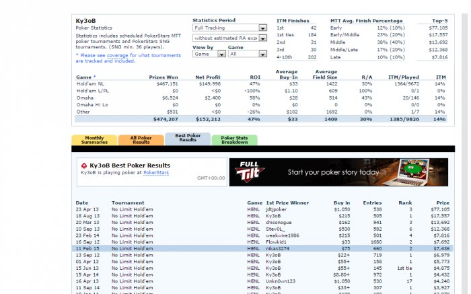Click the Hold'em L/PL game row
This screenshot has width=471, height=294.
click(x=261, y=91)
